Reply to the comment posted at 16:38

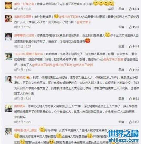[x=121, y=9]
